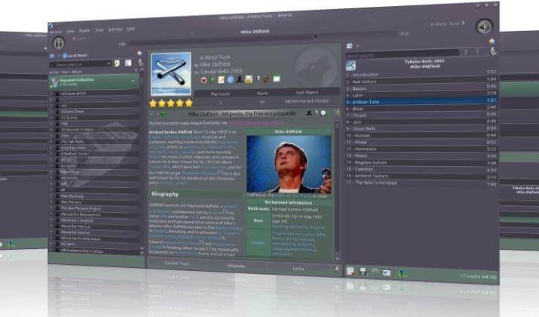Click the clear playlist icon in bottom toolbar
The image size is (539, 317).
point(351,271)
